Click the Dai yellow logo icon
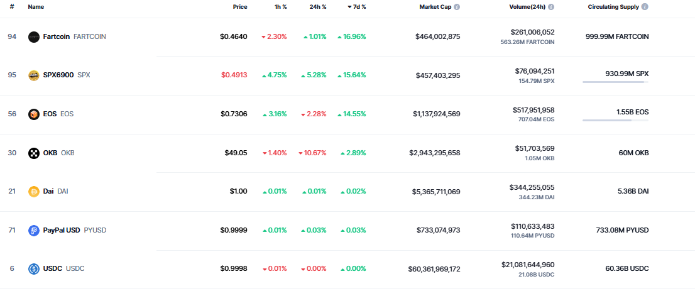Screen dimensions: 695x291 tap(34, 192)
